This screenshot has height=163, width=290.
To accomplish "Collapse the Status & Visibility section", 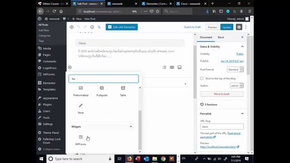I will point(242,47).
